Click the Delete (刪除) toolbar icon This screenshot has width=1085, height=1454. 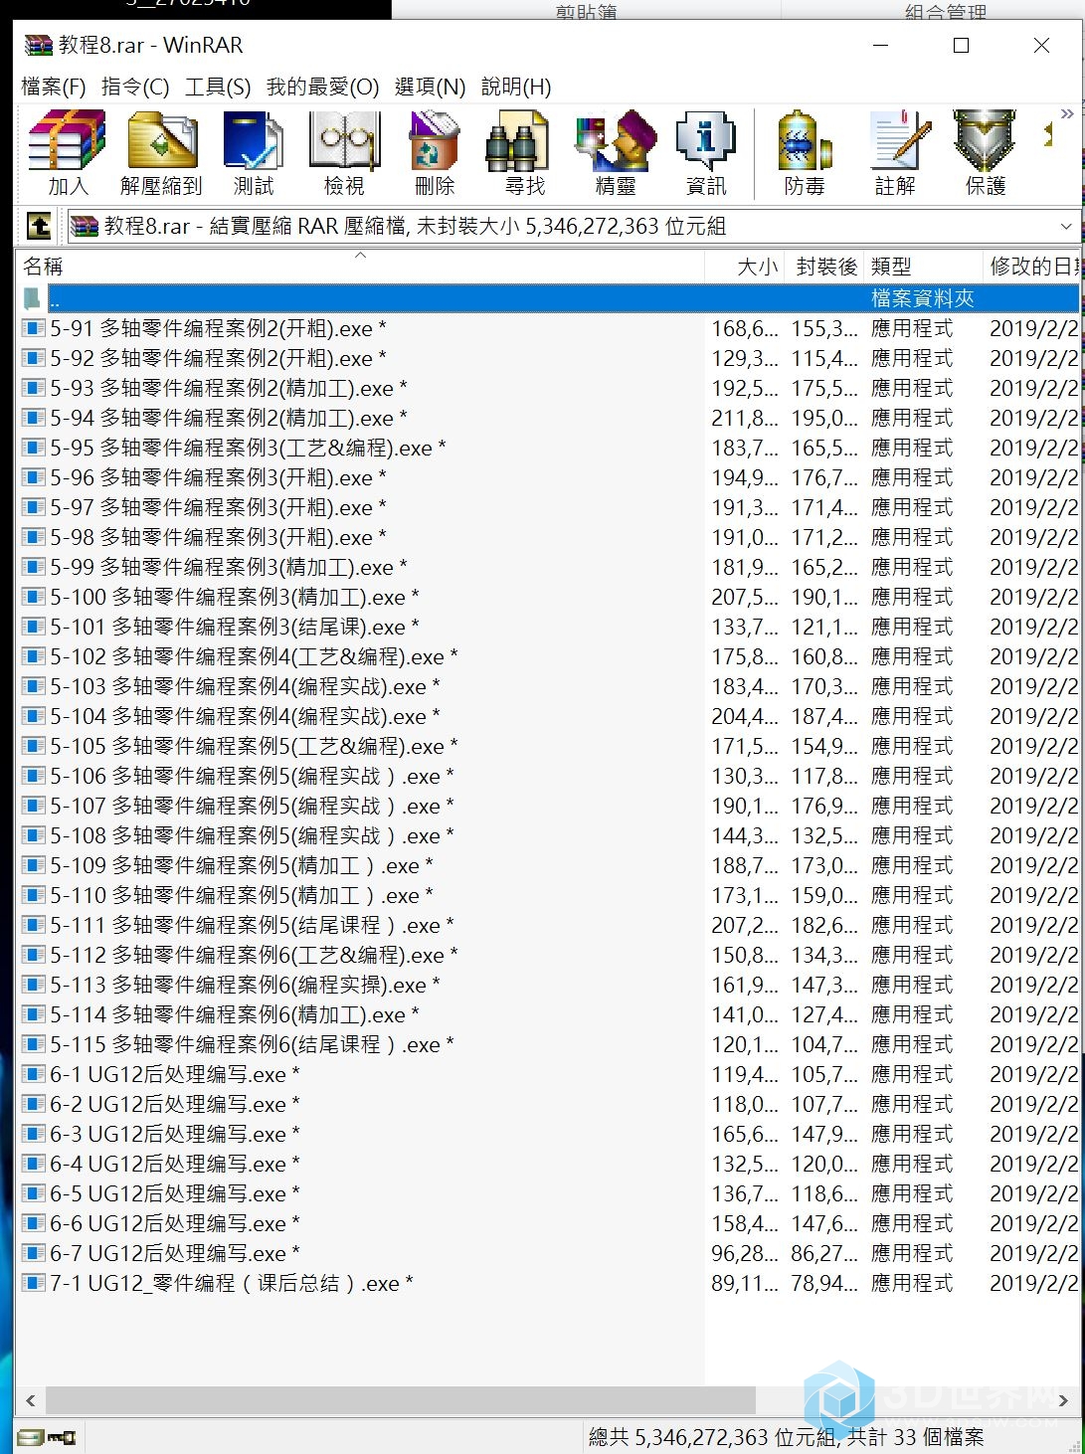tap(435, 152)
